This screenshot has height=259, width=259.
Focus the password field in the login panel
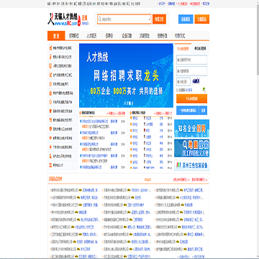tap(191, 71)
